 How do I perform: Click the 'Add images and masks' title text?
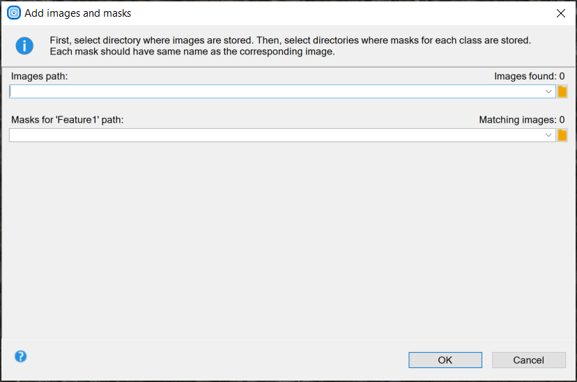tap(77, 13)
